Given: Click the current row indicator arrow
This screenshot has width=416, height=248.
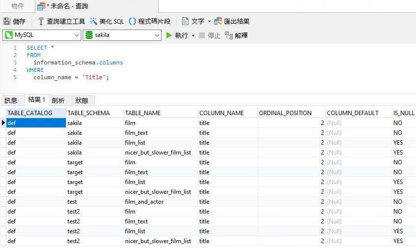Looking at the screenshot, I should coord(3,123).
